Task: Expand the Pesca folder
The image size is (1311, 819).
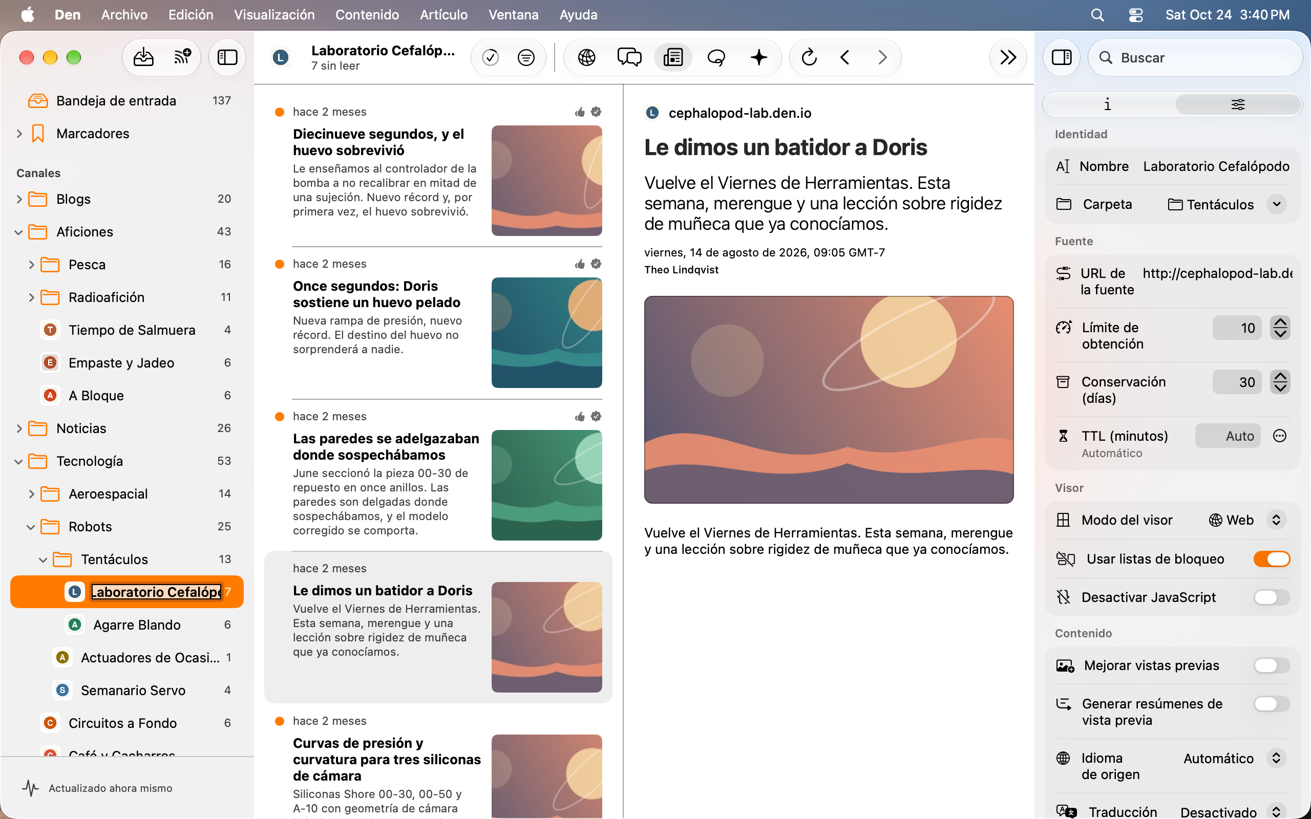Action: click(31, 264)
